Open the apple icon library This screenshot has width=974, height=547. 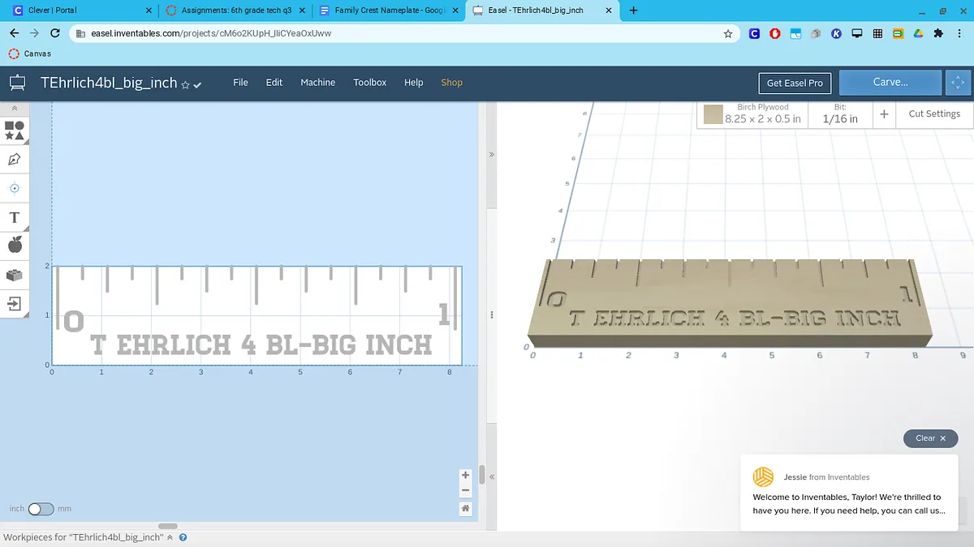[x=14, y=246]
